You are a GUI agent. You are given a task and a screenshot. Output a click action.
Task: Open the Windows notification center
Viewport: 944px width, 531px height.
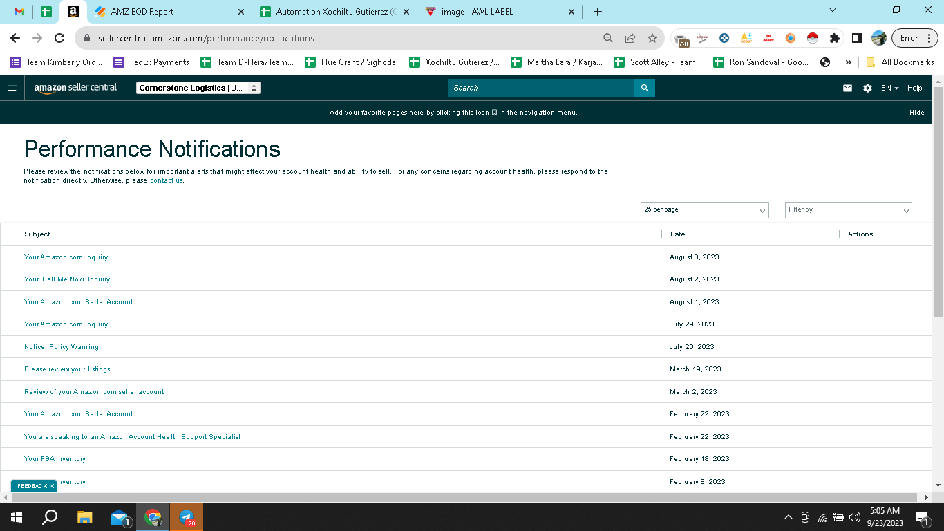pyautogui.click(x=922, y=517)
